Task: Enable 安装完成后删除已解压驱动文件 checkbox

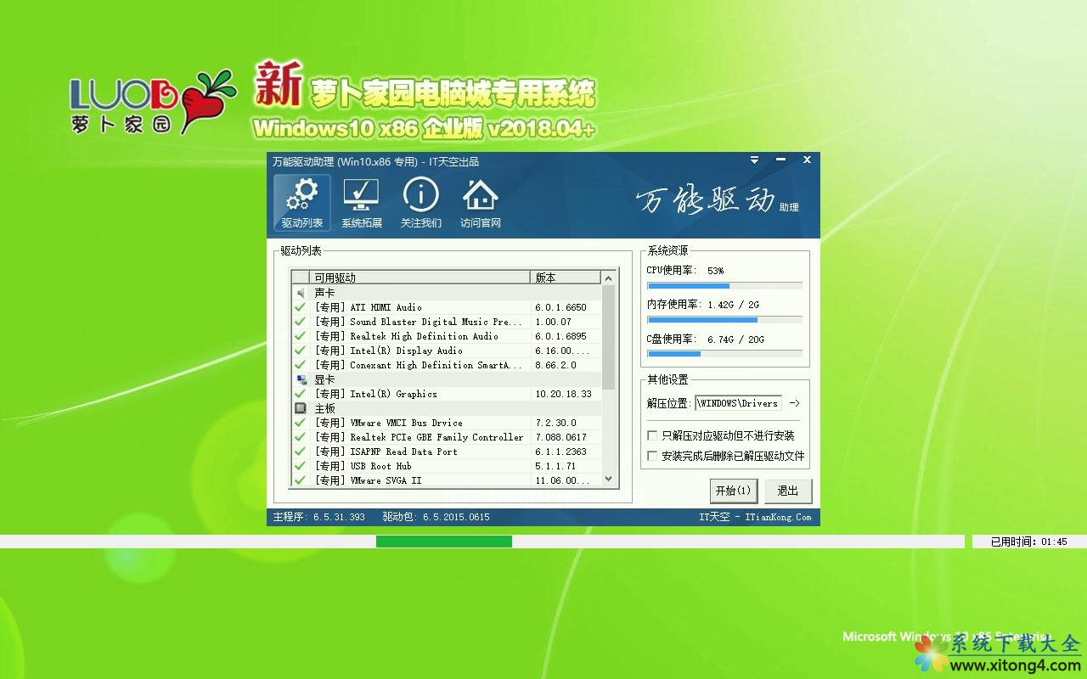Action: click(652, 456)
